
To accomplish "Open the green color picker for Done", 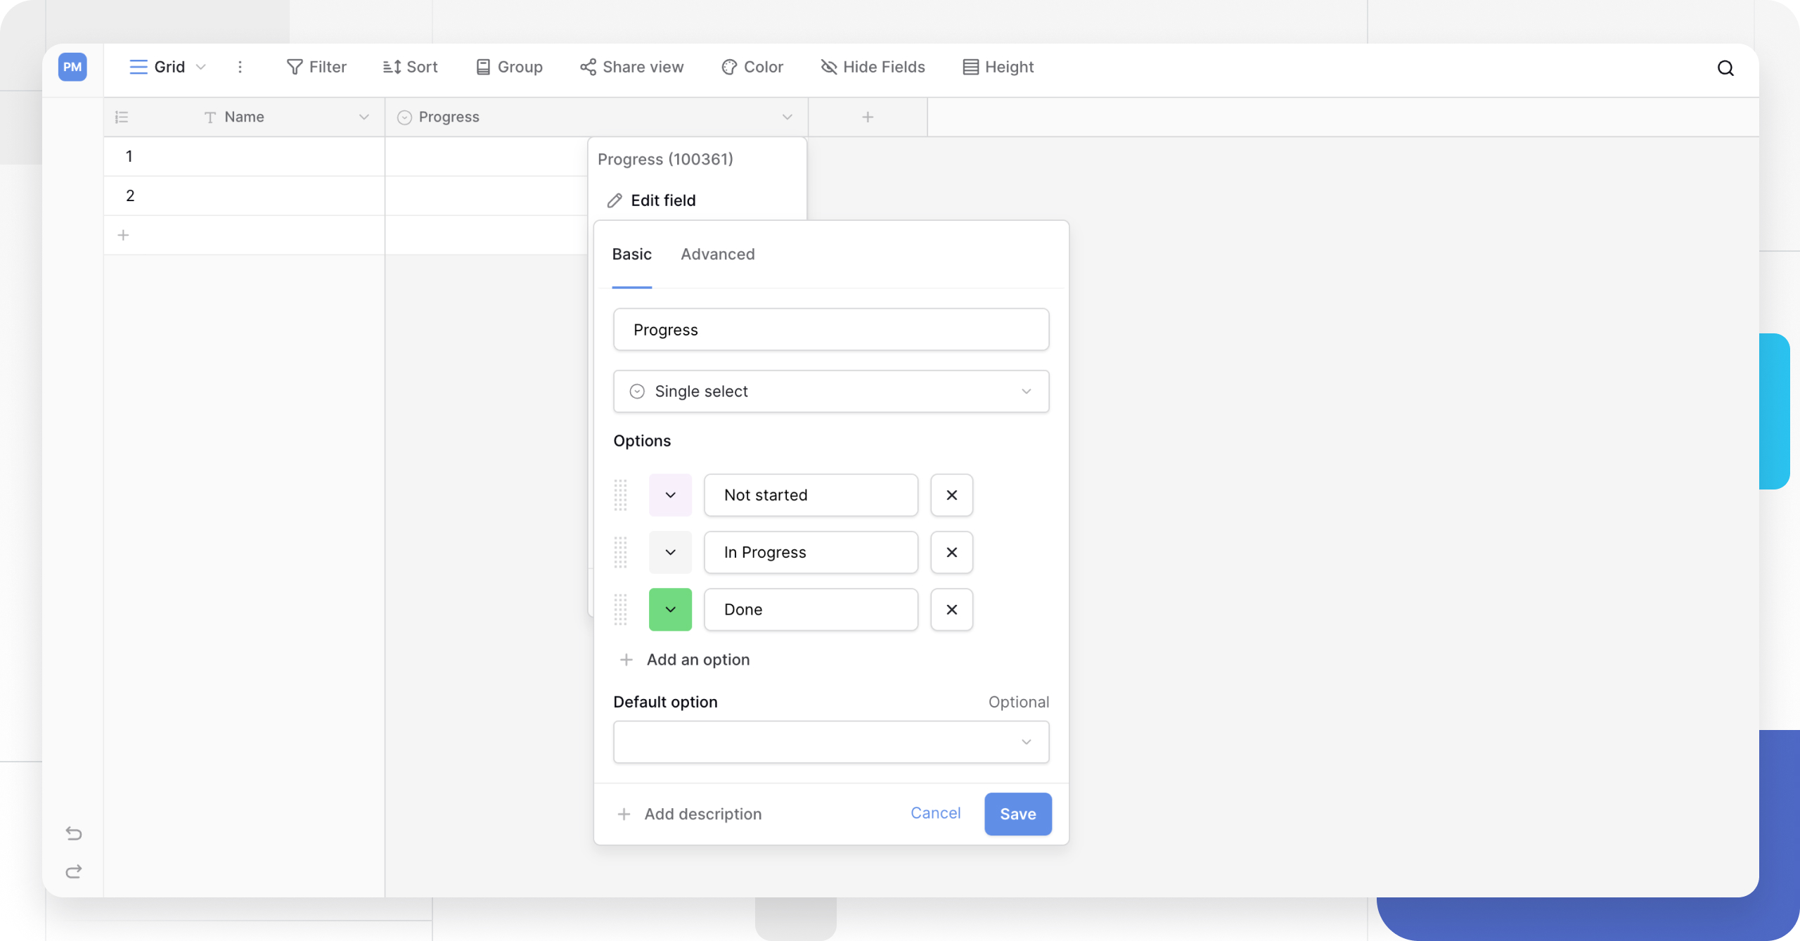I will tap(669, 610).
